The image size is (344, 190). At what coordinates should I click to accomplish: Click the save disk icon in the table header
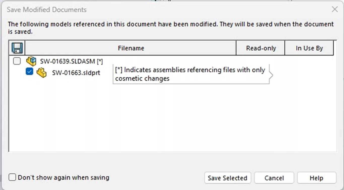pos(17,48)
